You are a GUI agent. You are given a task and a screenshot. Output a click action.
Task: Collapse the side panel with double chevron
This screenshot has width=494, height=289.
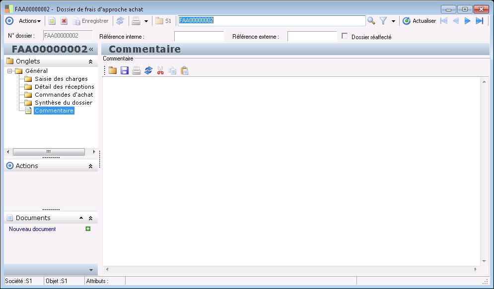[91, 49]
